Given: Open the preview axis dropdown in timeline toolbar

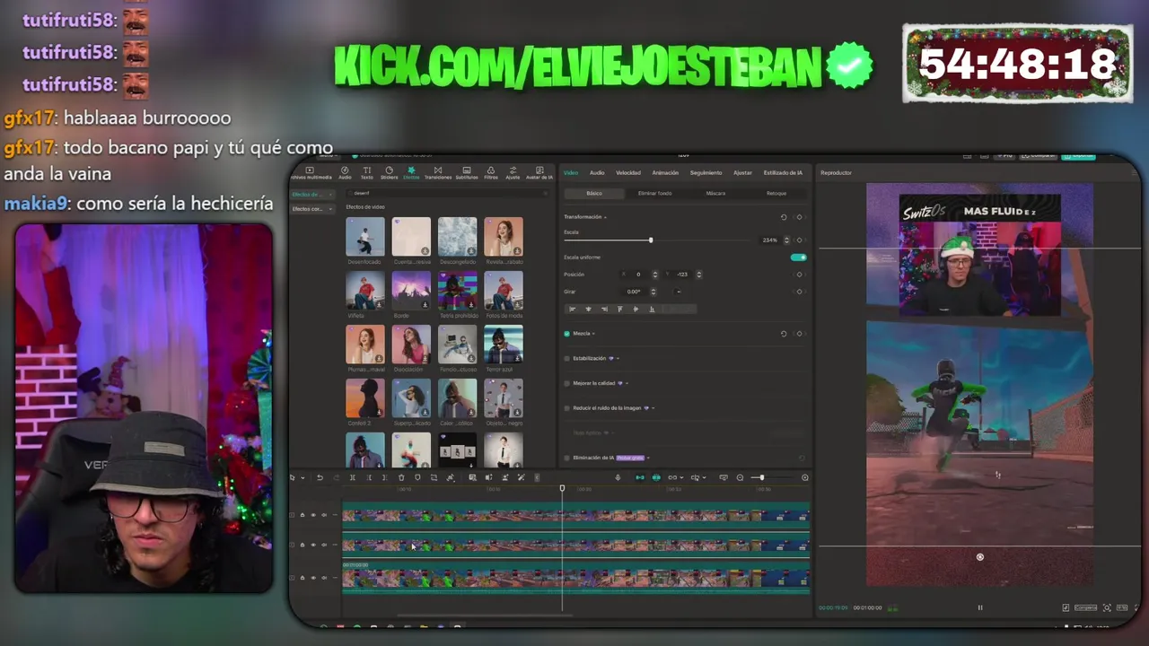Looking at the screenshot, I should tap(705, 477).
